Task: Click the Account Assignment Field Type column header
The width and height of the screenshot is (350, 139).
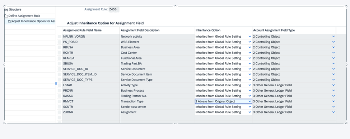Action: coord(294,30)
